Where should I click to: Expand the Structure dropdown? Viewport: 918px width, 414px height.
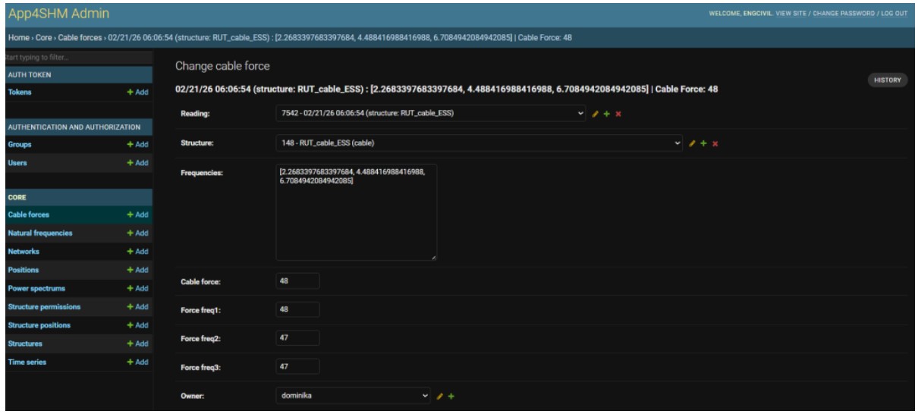(x=479, y=143)
